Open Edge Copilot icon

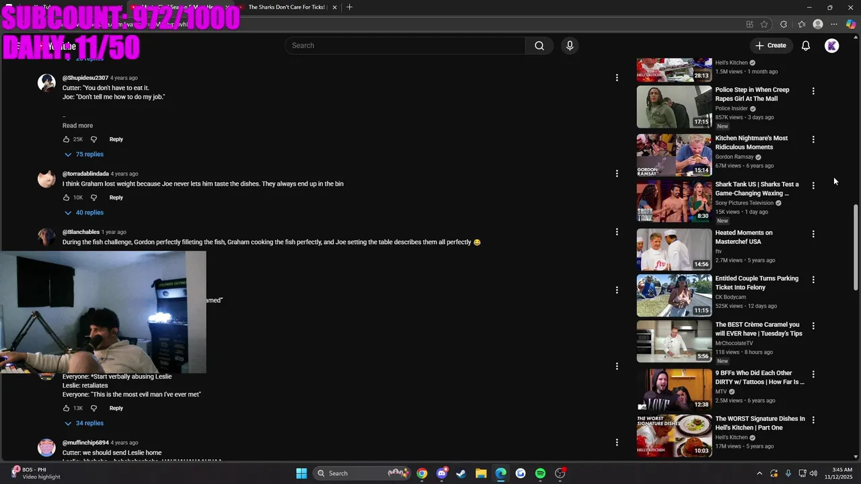coord(851,24)
